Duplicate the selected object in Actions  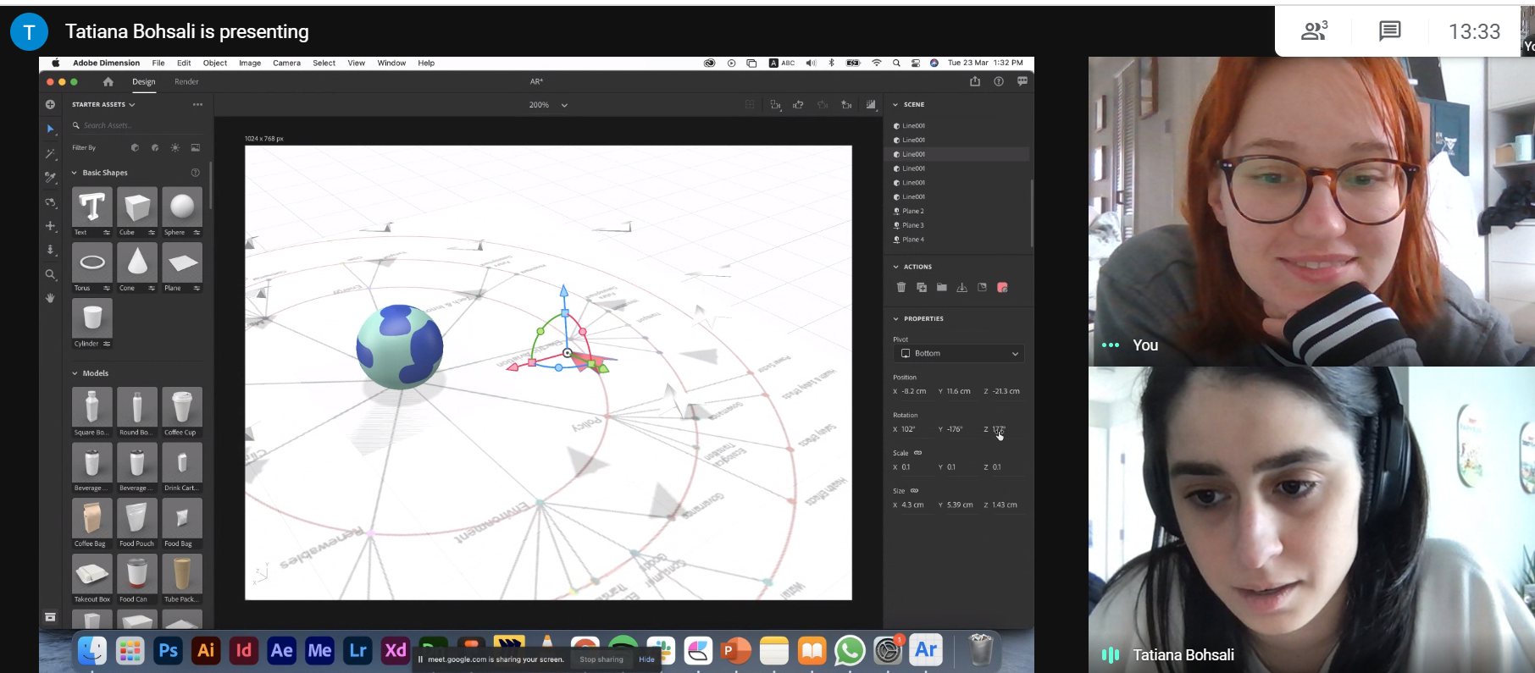click(922, 288)
